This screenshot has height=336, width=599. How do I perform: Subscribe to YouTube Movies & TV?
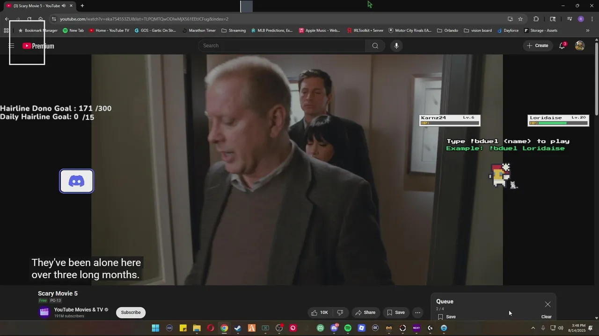[x=131, y=313]
